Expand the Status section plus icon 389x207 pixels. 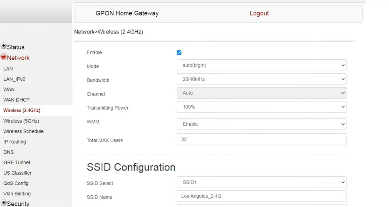point(4,46)
